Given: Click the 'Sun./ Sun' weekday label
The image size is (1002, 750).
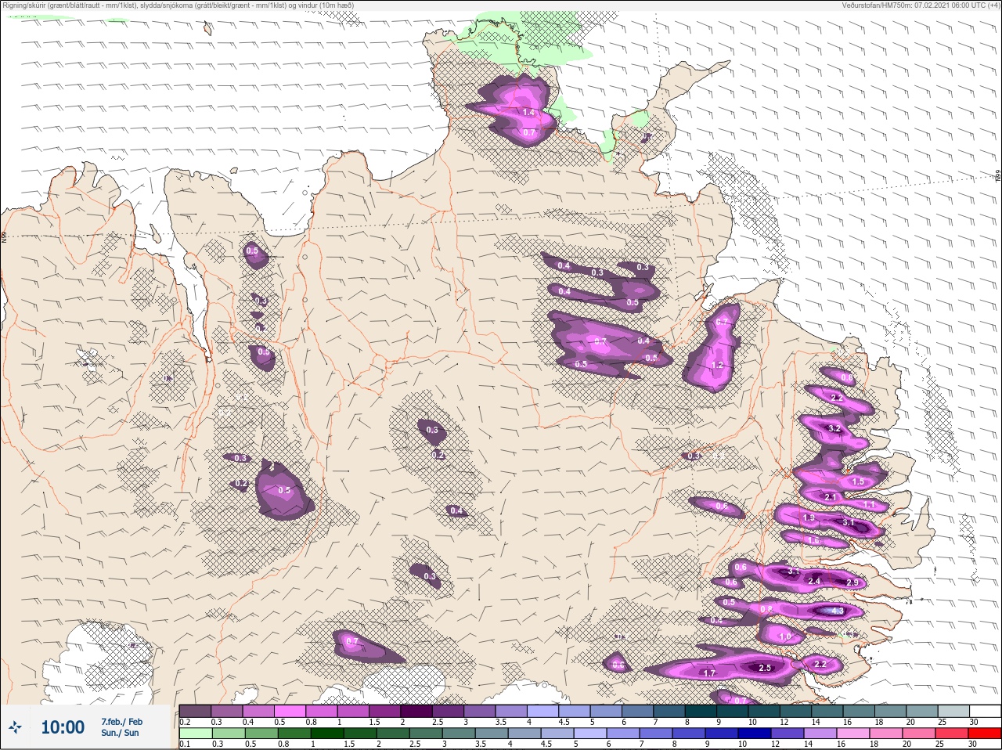Looking at the screenshot, I should (120, 733).
